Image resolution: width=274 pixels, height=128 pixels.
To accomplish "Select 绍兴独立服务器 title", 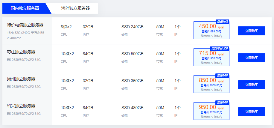I will (21, 106).
